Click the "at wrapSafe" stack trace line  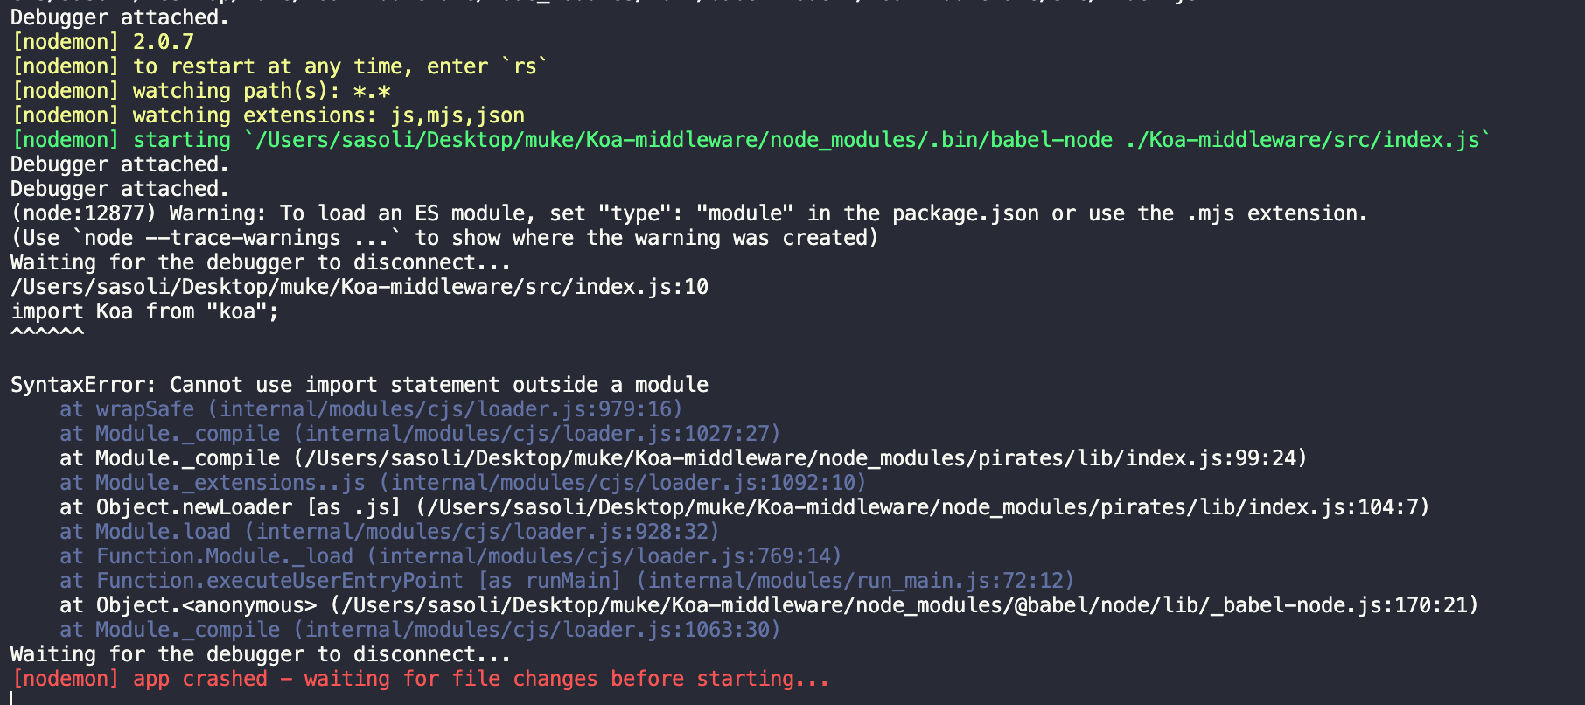[x=371, y=409]
